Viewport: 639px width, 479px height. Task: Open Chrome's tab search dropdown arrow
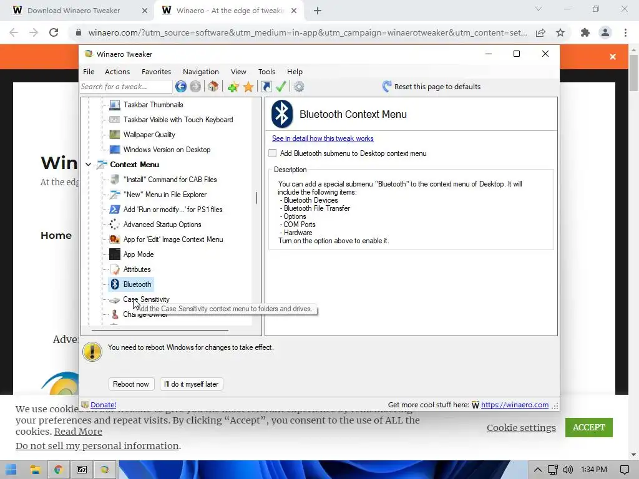point(539,9)
